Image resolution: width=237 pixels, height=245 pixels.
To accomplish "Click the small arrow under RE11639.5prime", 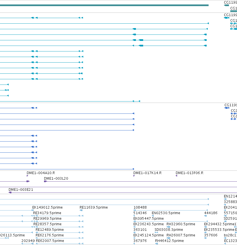I will pos(81,210).
